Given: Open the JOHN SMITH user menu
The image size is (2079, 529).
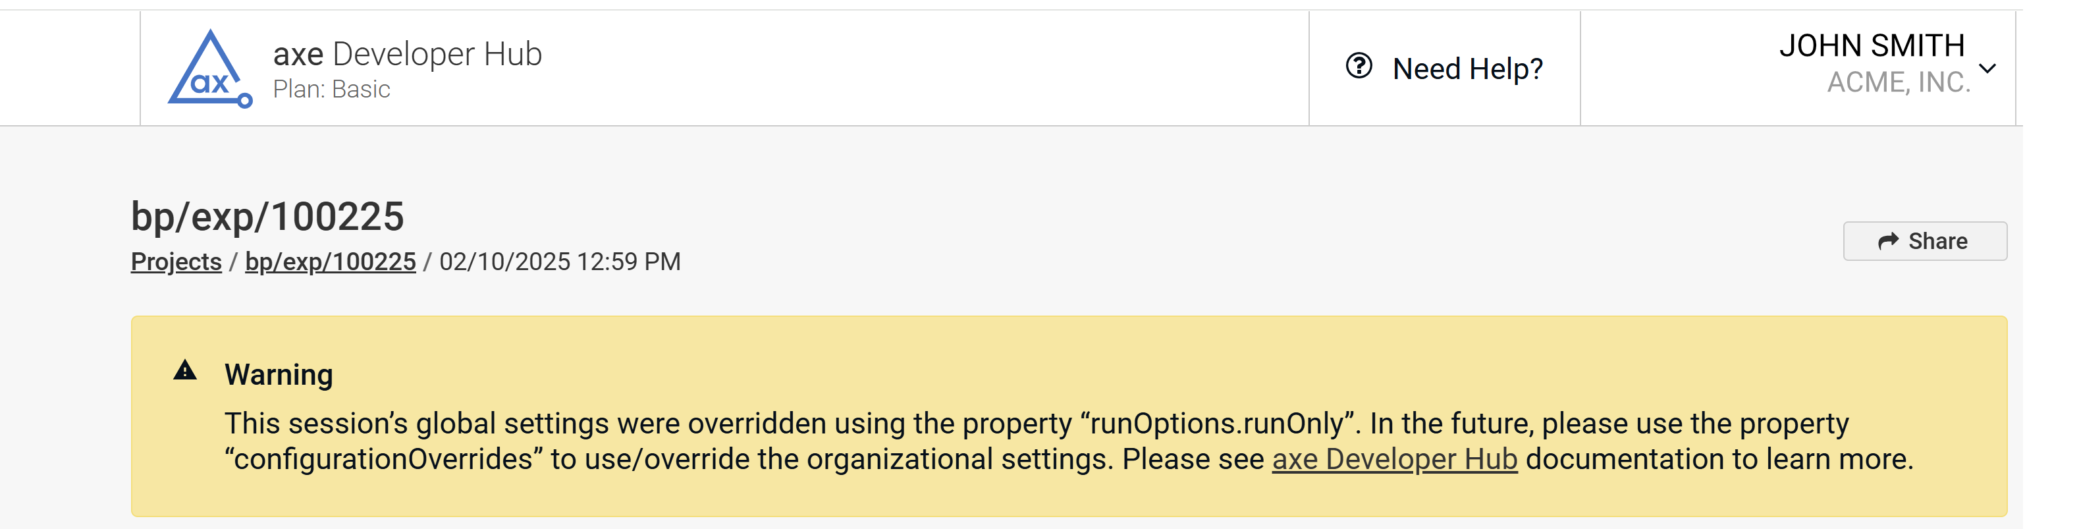Looking at the screenshot, I should tap(1872, 46).
